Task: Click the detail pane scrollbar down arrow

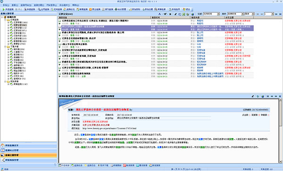Action: tap(281, 162)
